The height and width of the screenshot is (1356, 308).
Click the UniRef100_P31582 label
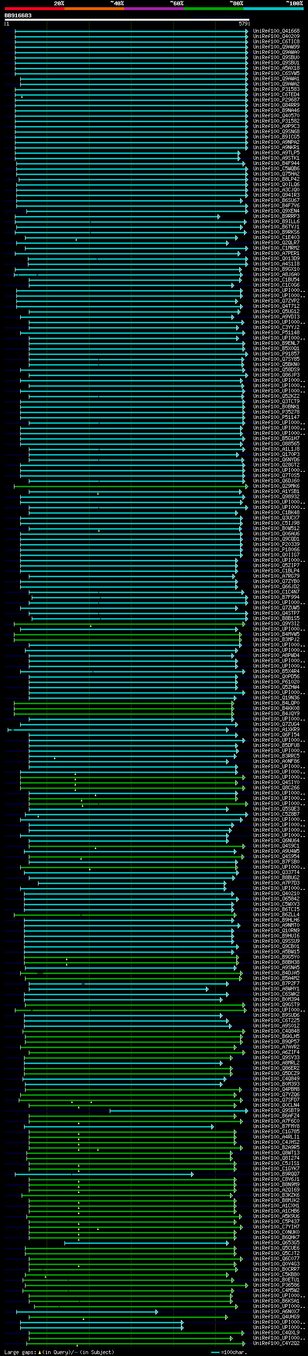276,121
